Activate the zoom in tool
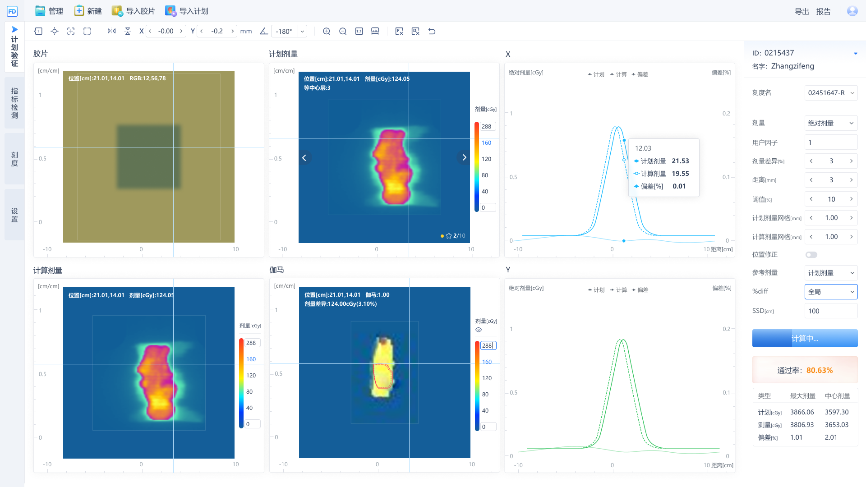Viewport: 866px width, 487px height. (x=327, y=31)
